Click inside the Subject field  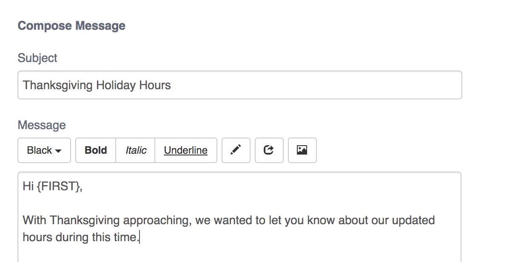239,85
